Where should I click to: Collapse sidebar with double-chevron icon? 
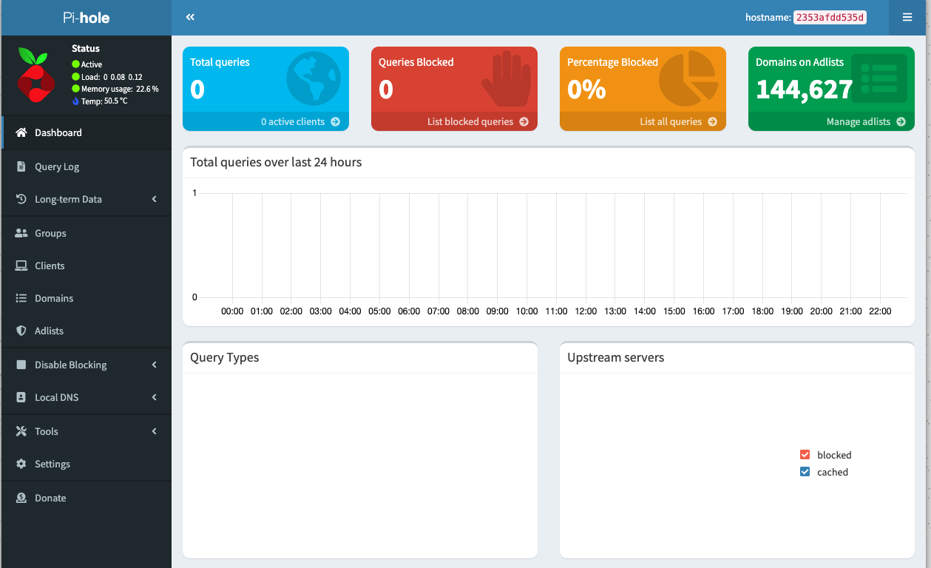click(x=190, y=17)
